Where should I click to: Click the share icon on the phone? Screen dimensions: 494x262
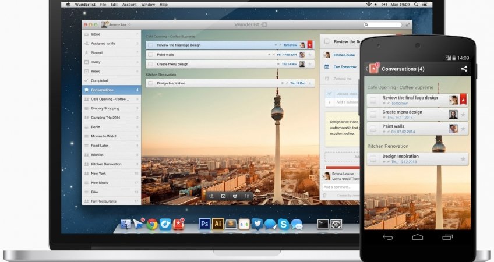464,69
